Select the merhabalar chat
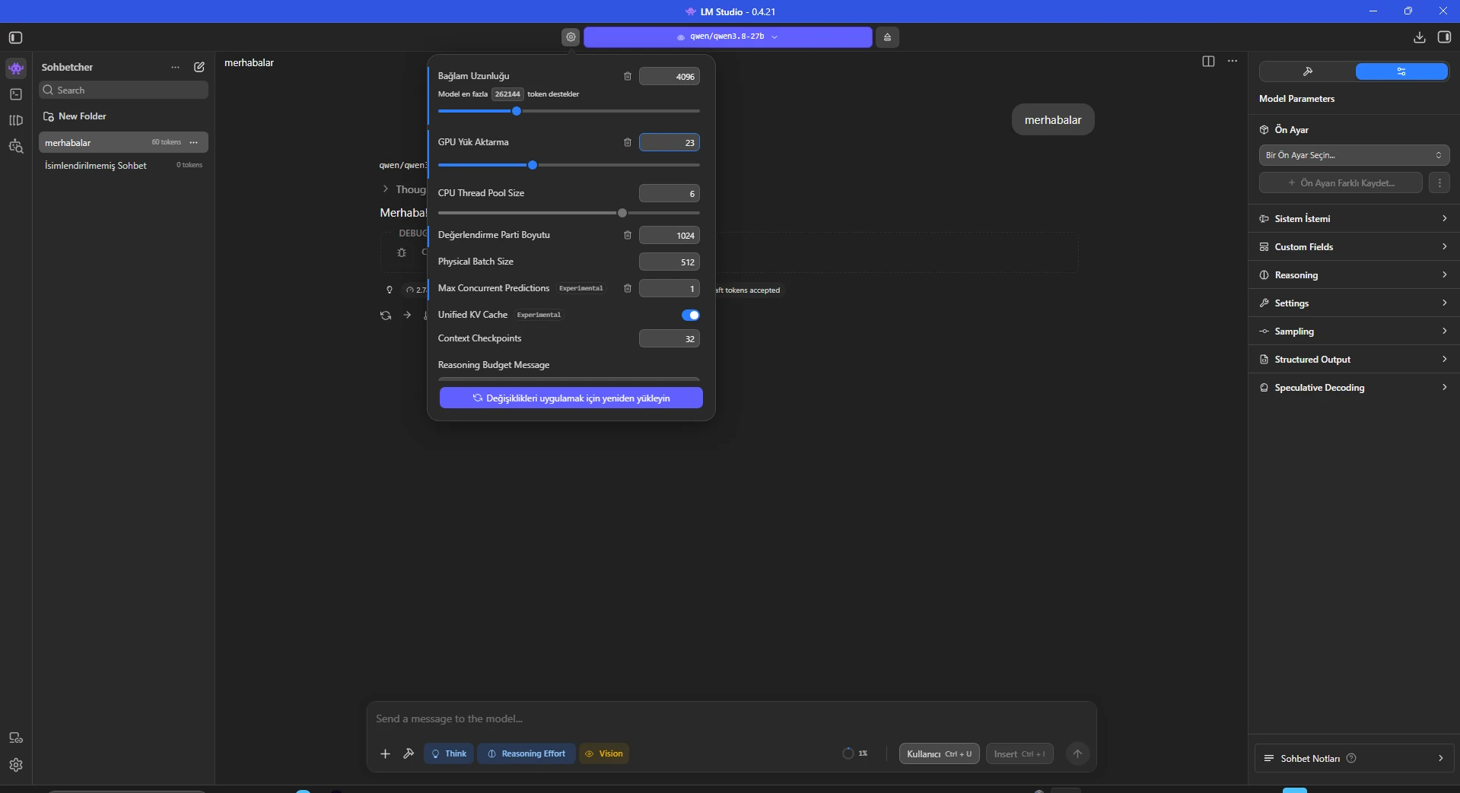 pyautogui.click(x=123, y=142)
